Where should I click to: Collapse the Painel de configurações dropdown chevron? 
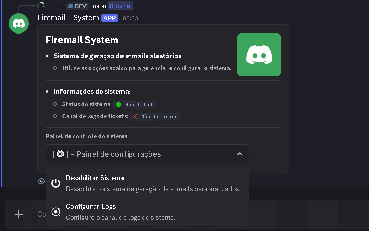pyautogui.click(x=240, y=154)
